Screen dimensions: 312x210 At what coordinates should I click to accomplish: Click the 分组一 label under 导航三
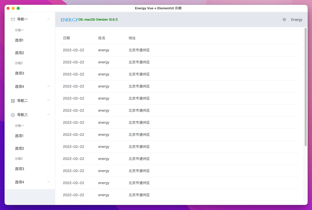point(19,126)
